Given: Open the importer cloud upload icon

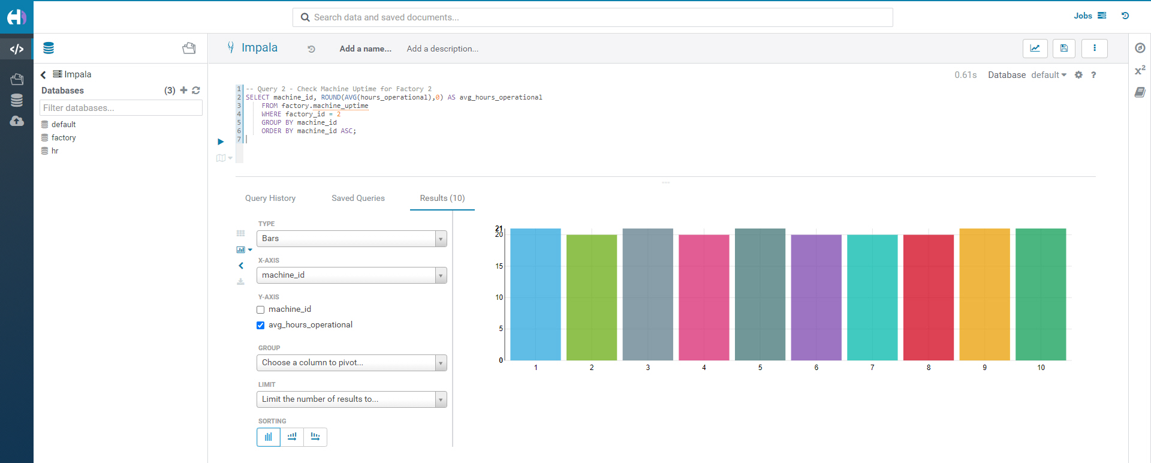Looking at the screenshot, I should coord(17,121).
